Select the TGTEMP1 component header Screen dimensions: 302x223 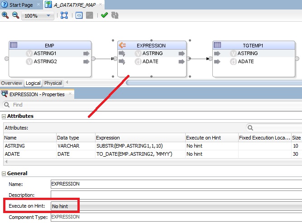click(x=254, y=46)
